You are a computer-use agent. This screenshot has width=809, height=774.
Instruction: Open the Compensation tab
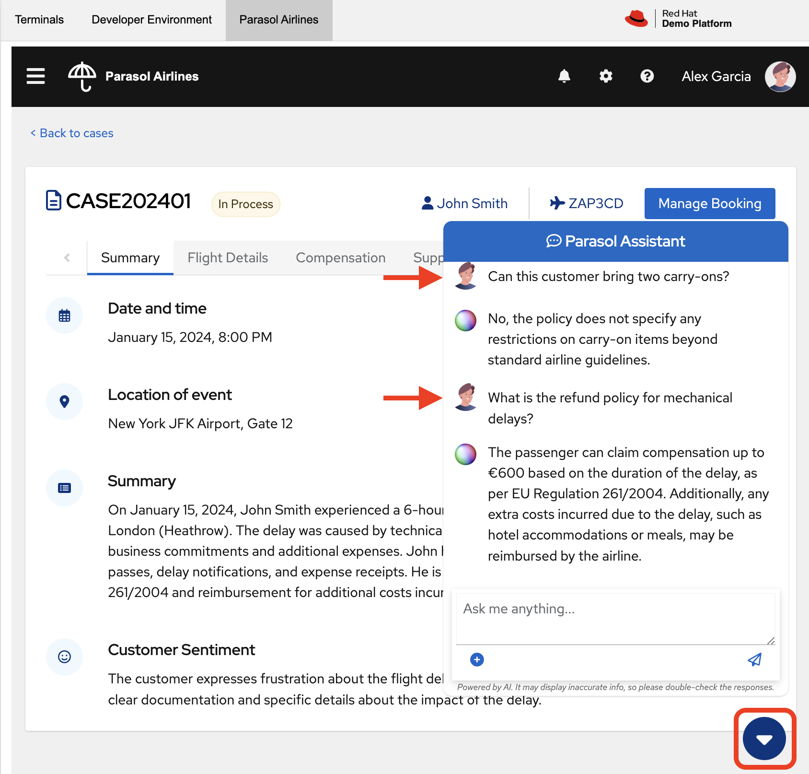click(x=341, y=258)
